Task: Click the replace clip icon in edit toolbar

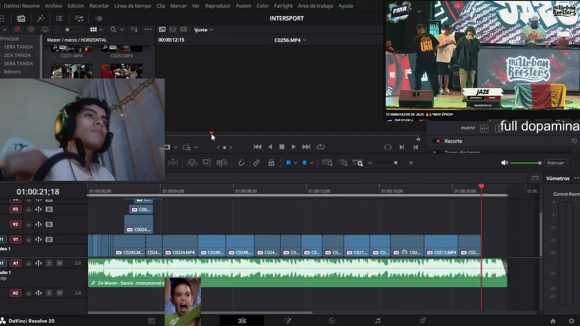Action: click(222, 163)
